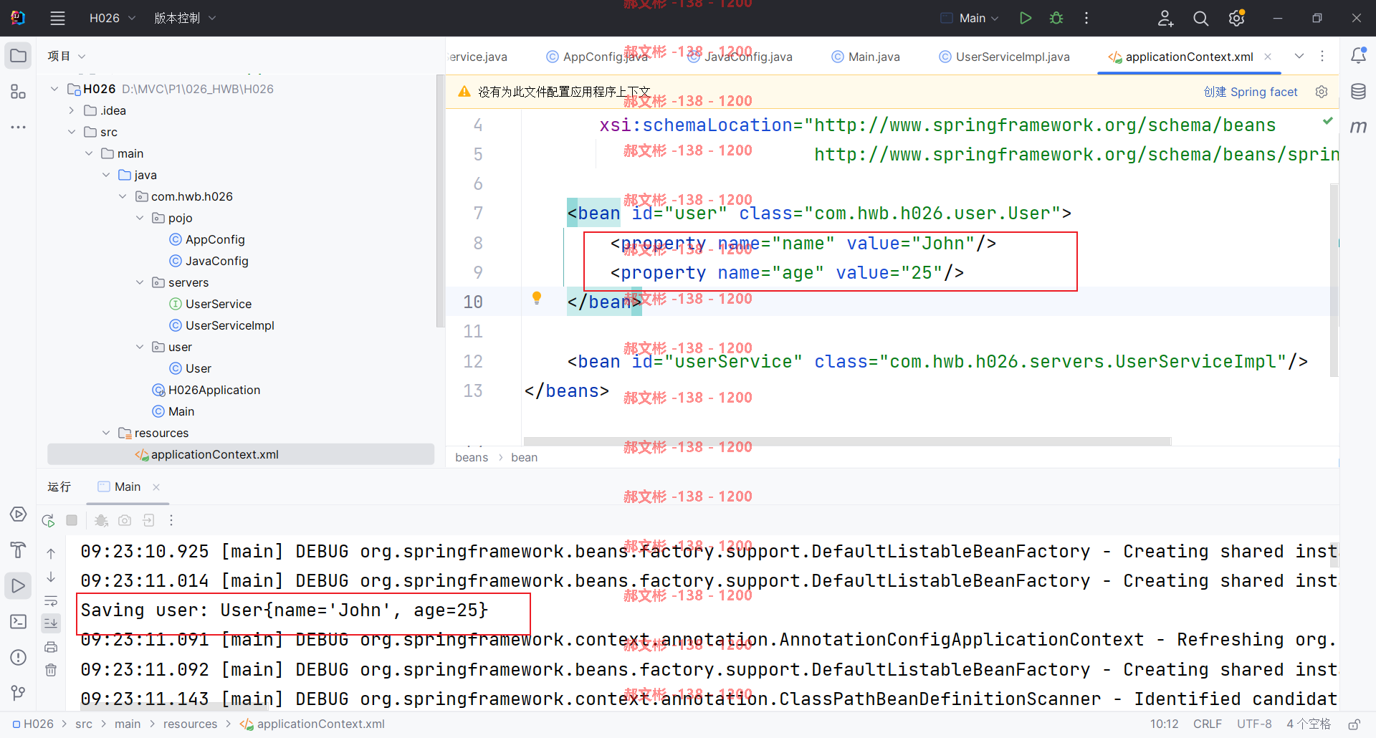Screen dimensions: 1376x738
Task: Click the editor horizontal scrollbar
Action: [847, 441]
